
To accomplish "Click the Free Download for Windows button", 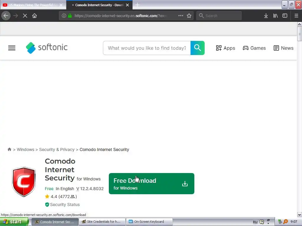I will tap(151, 184).
